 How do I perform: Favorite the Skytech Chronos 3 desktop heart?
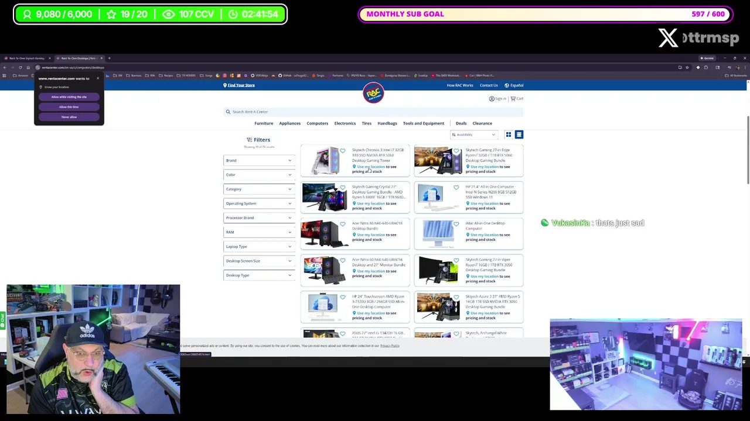click(x=343, y=151)
